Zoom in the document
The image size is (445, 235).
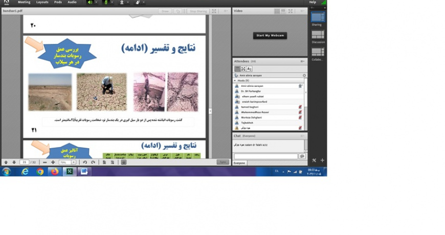[53, 162]
